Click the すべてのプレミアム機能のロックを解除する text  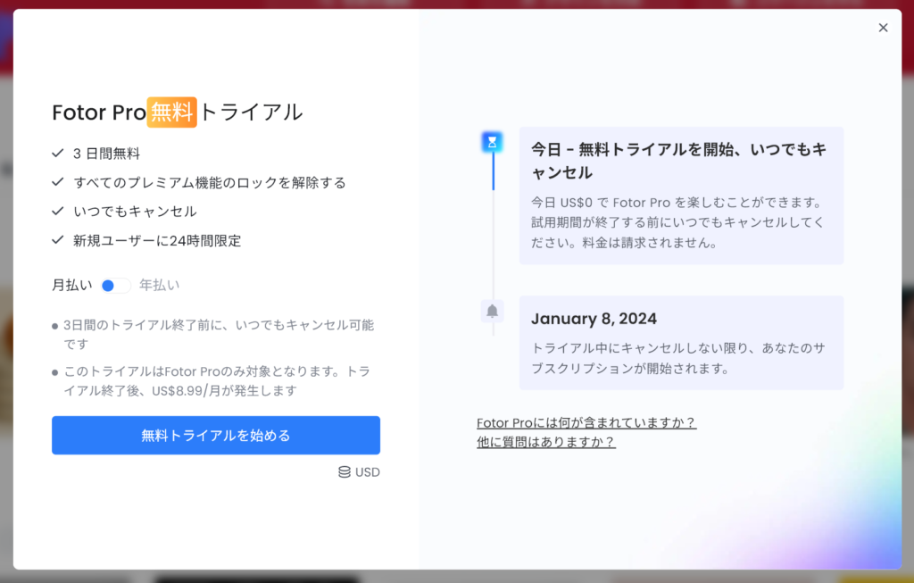210,182
